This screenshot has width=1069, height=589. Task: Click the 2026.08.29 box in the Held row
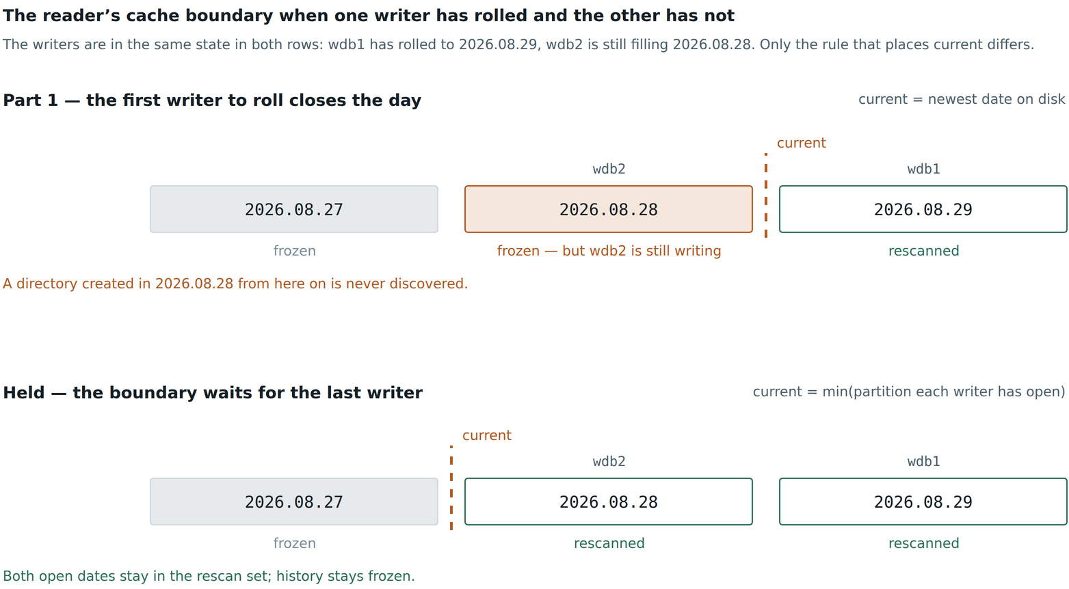[x=923, y=502]
